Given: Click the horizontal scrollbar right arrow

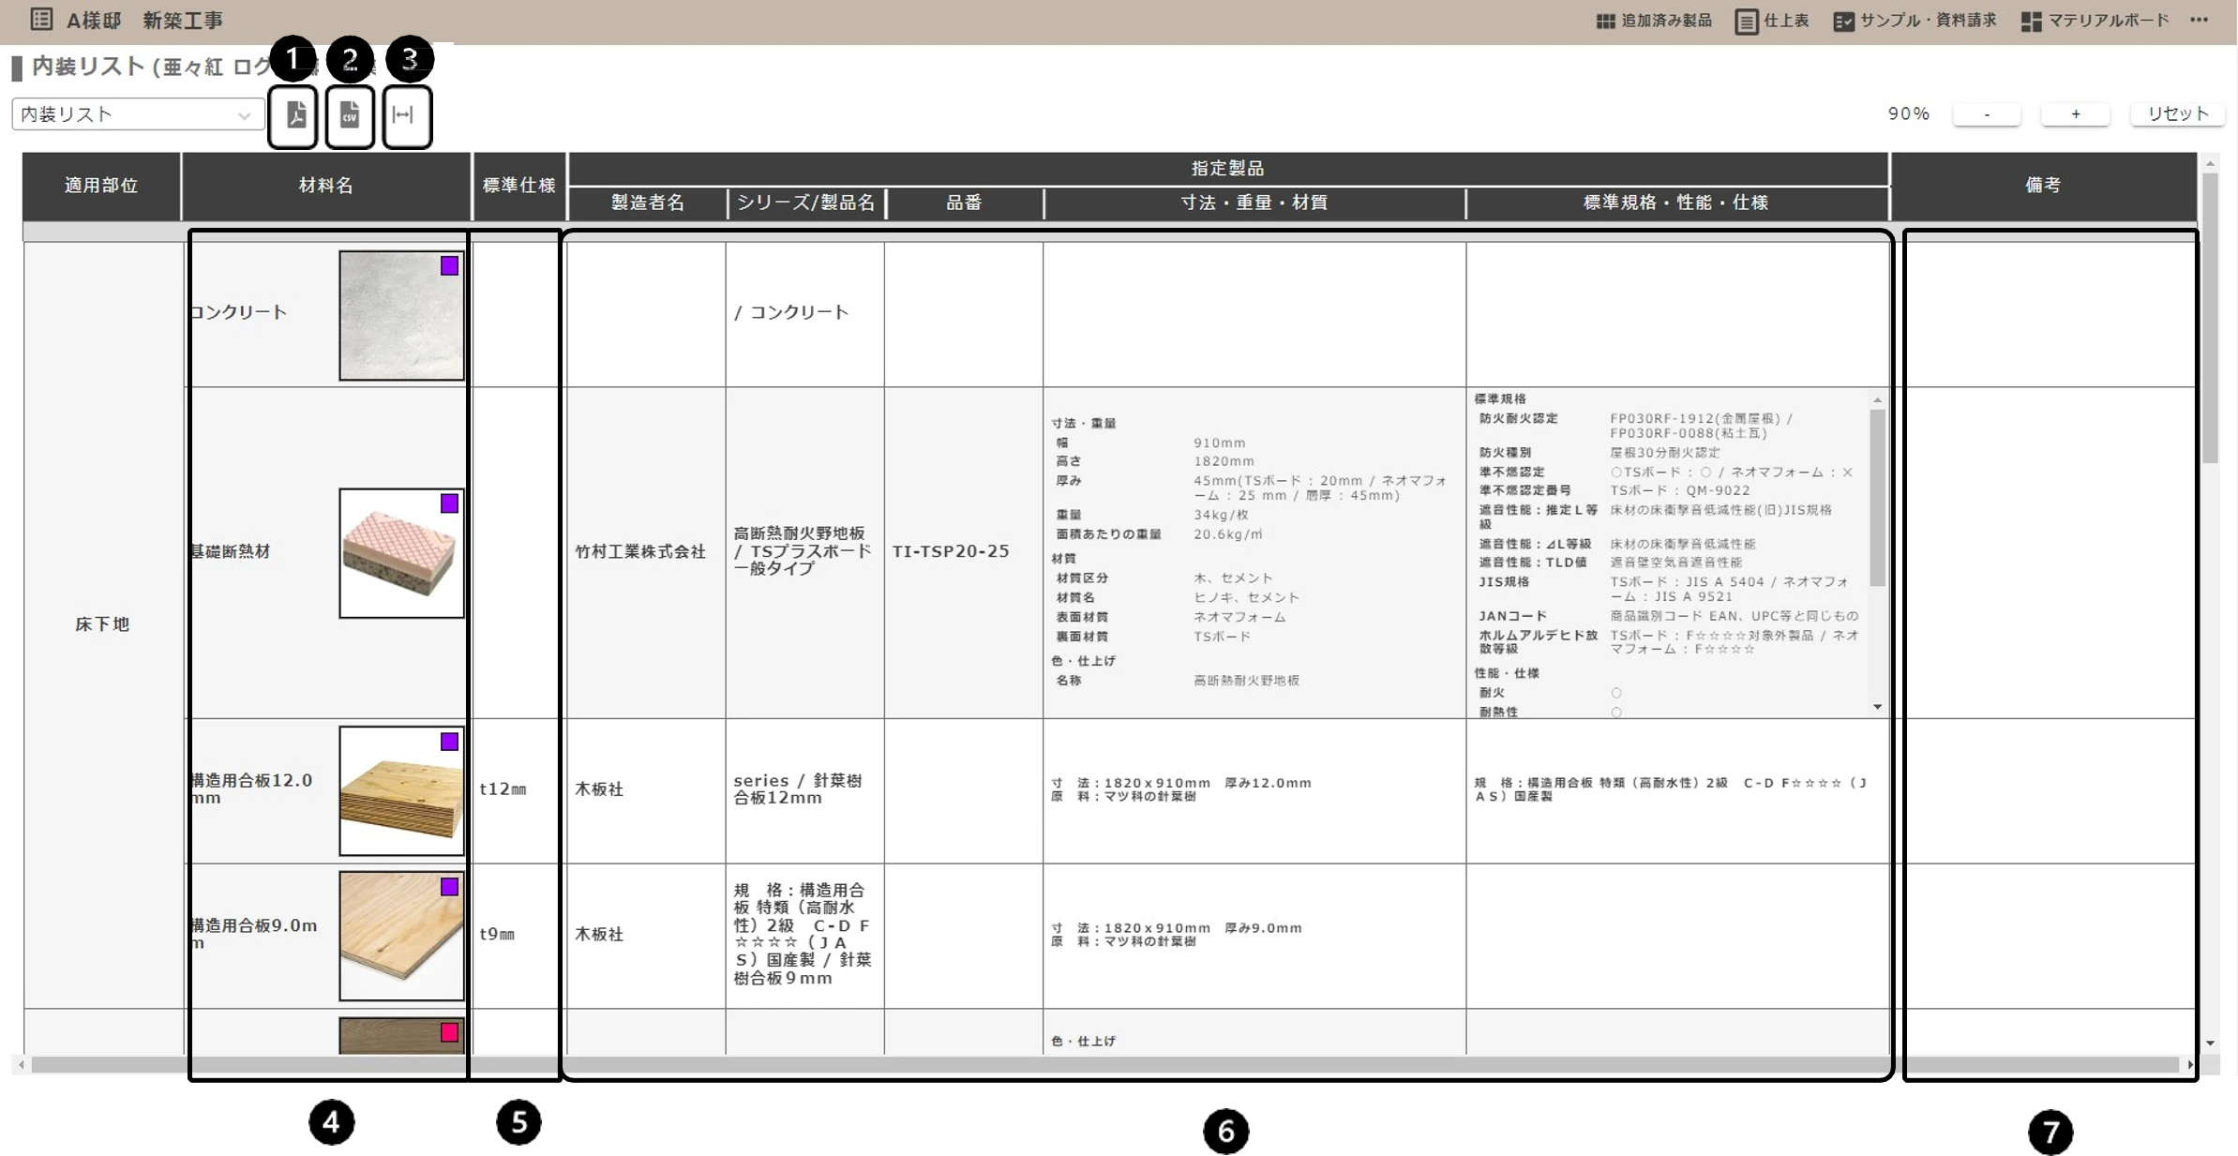Looking at the screenshot, I should pyautogui.click(x=2191, y=1065).
